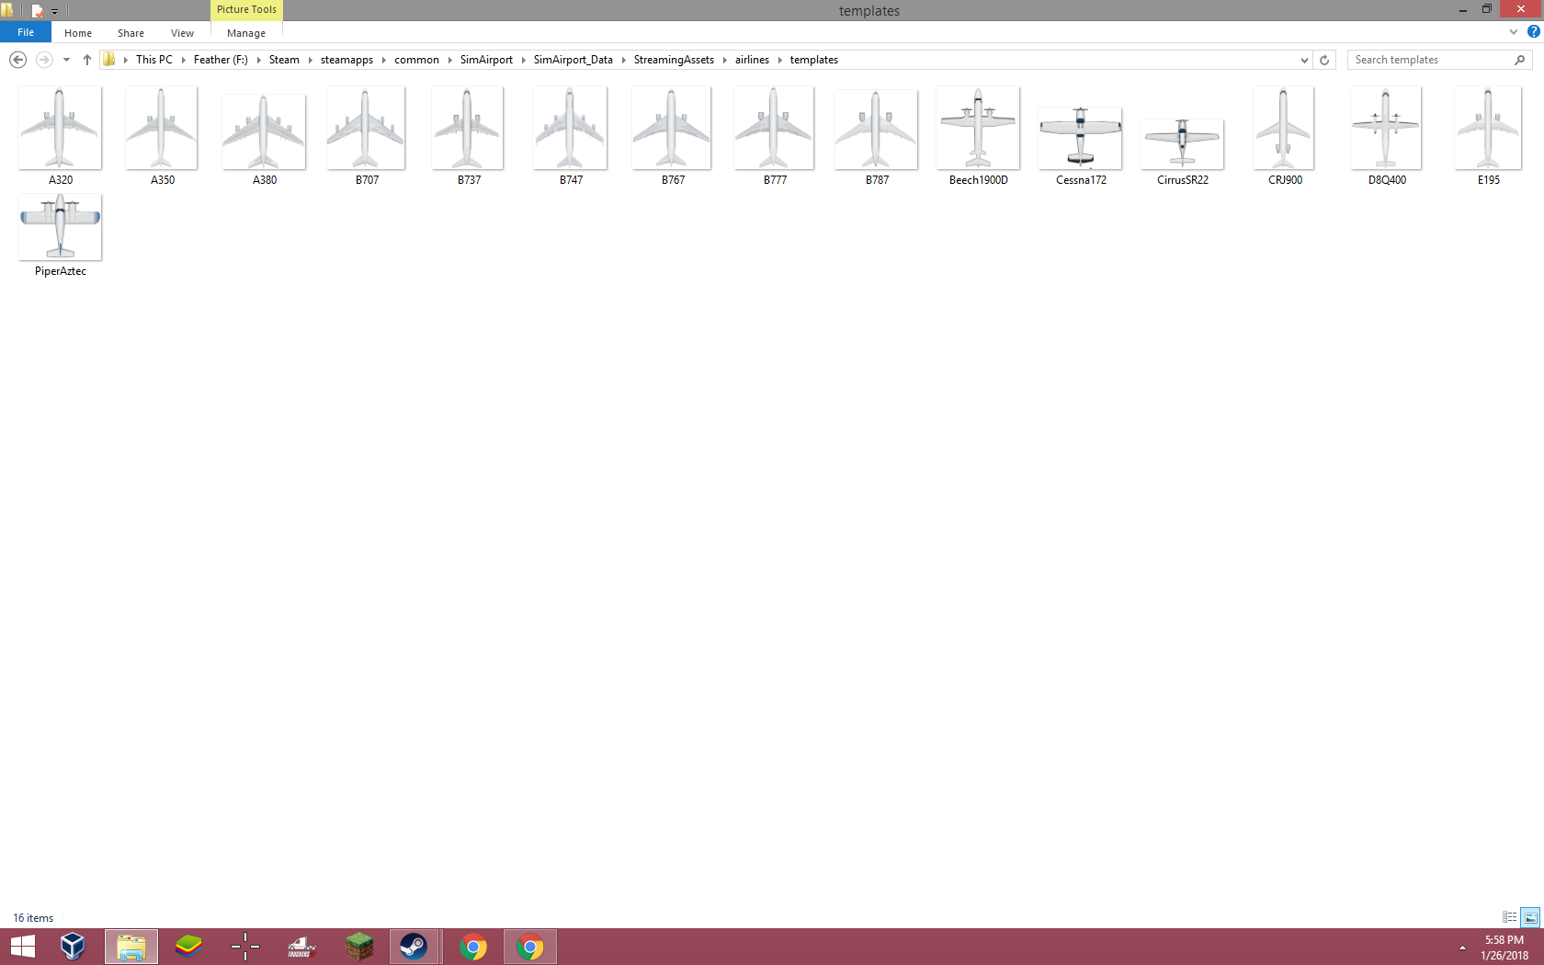This screenshot has height=965, width=1544.
Task: Launch BlueStacks from the taskbar
Action: pos(188,947)
